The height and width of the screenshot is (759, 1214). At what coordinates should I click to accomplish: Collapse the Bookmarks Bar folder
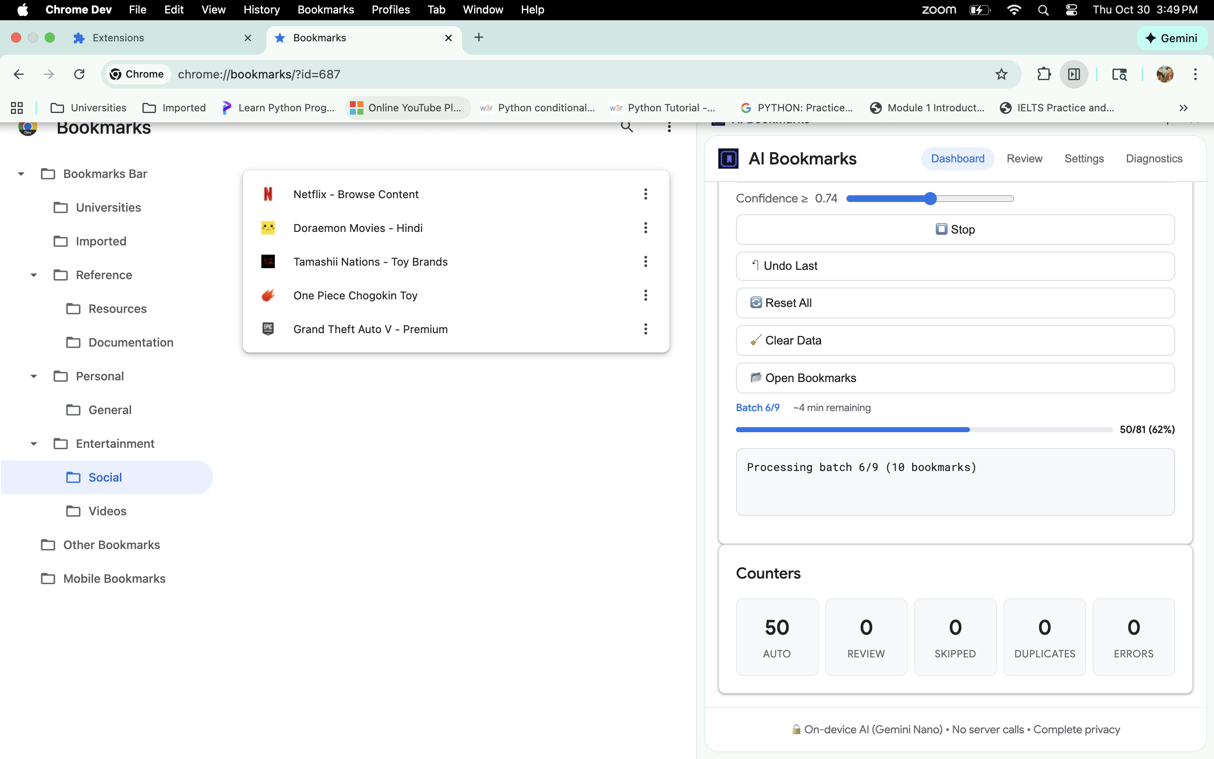click(x=21, y=174)
